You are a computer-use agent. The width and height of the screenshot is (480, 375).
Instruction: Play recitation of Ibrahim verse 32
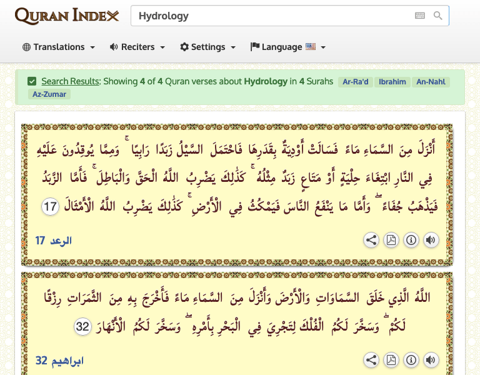pos(430,360)
